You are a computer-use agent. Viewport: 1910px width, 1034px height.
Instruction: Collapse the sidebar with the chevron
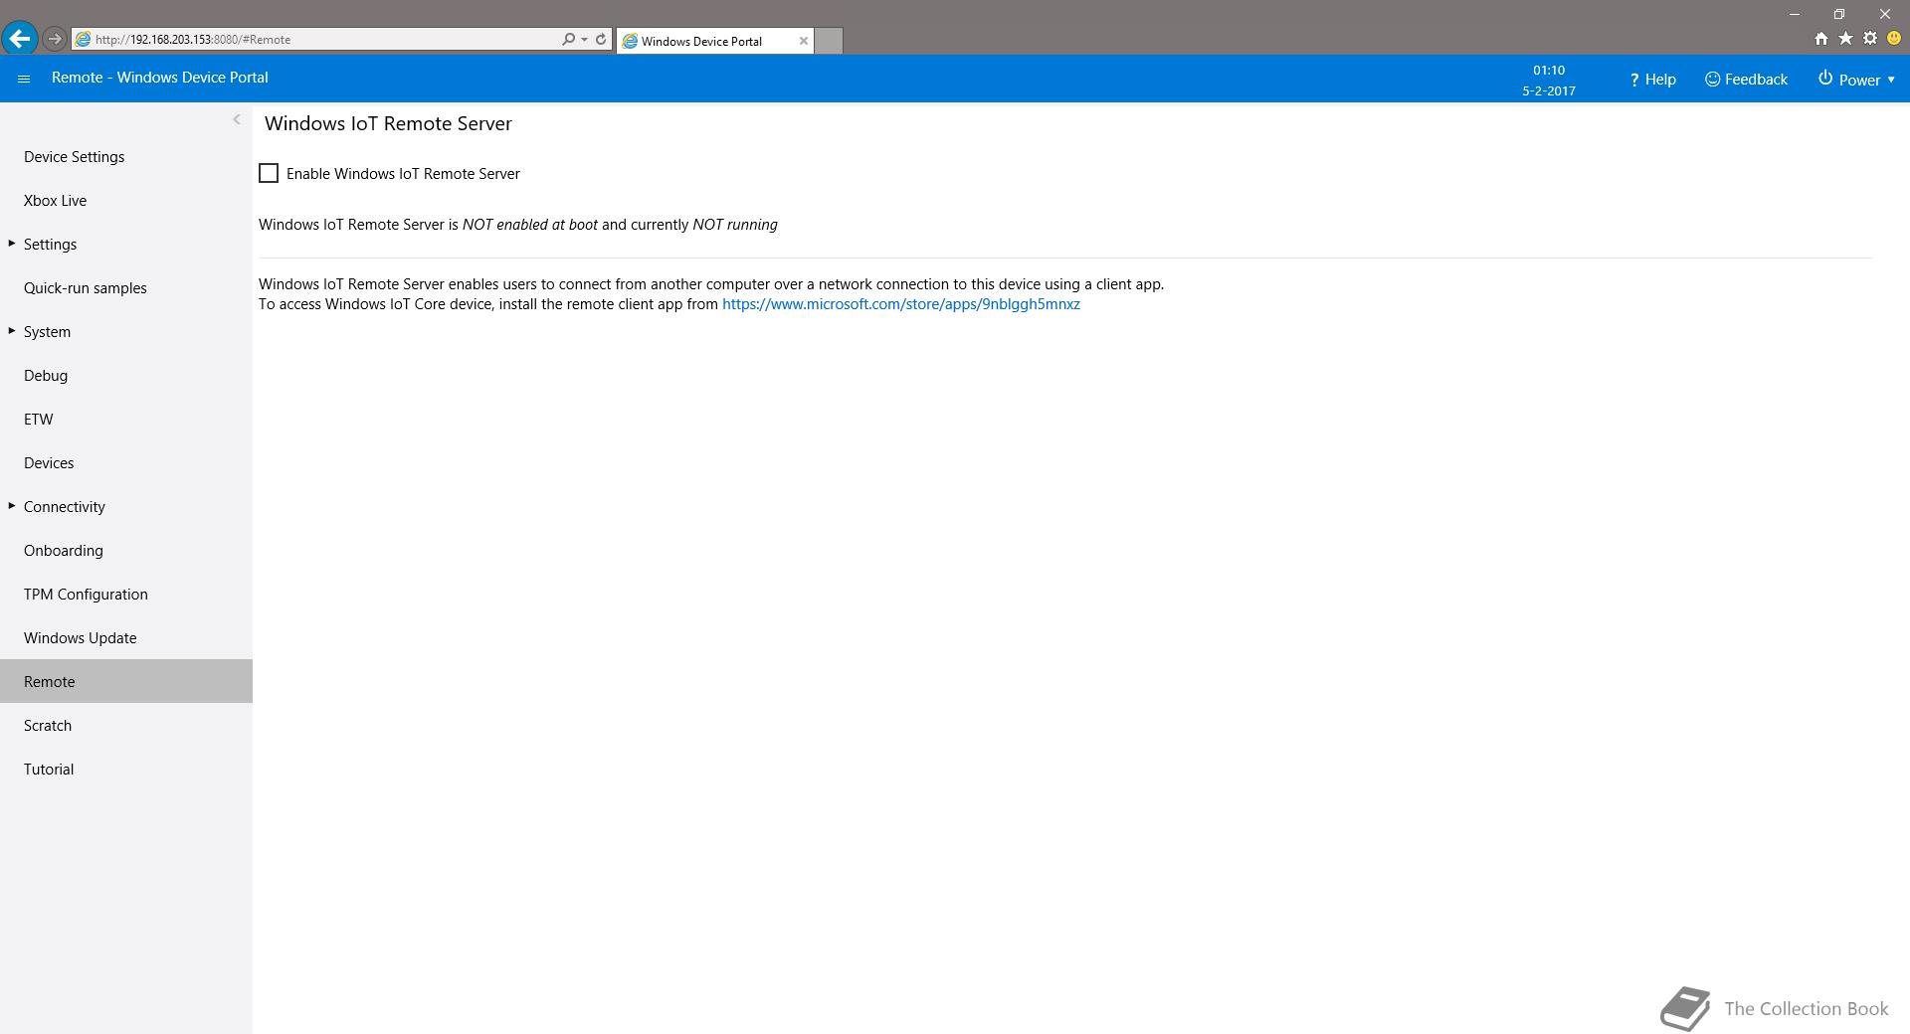pyautogui.click(x=237, y=119)
